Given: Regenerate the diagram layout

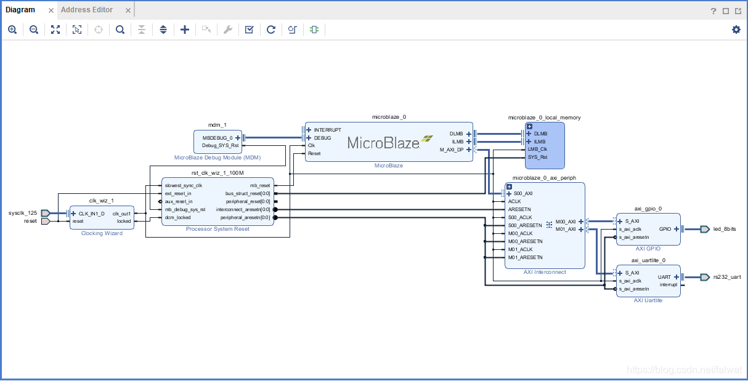Looking at the screenshot, I should click(x=271, y=30).
